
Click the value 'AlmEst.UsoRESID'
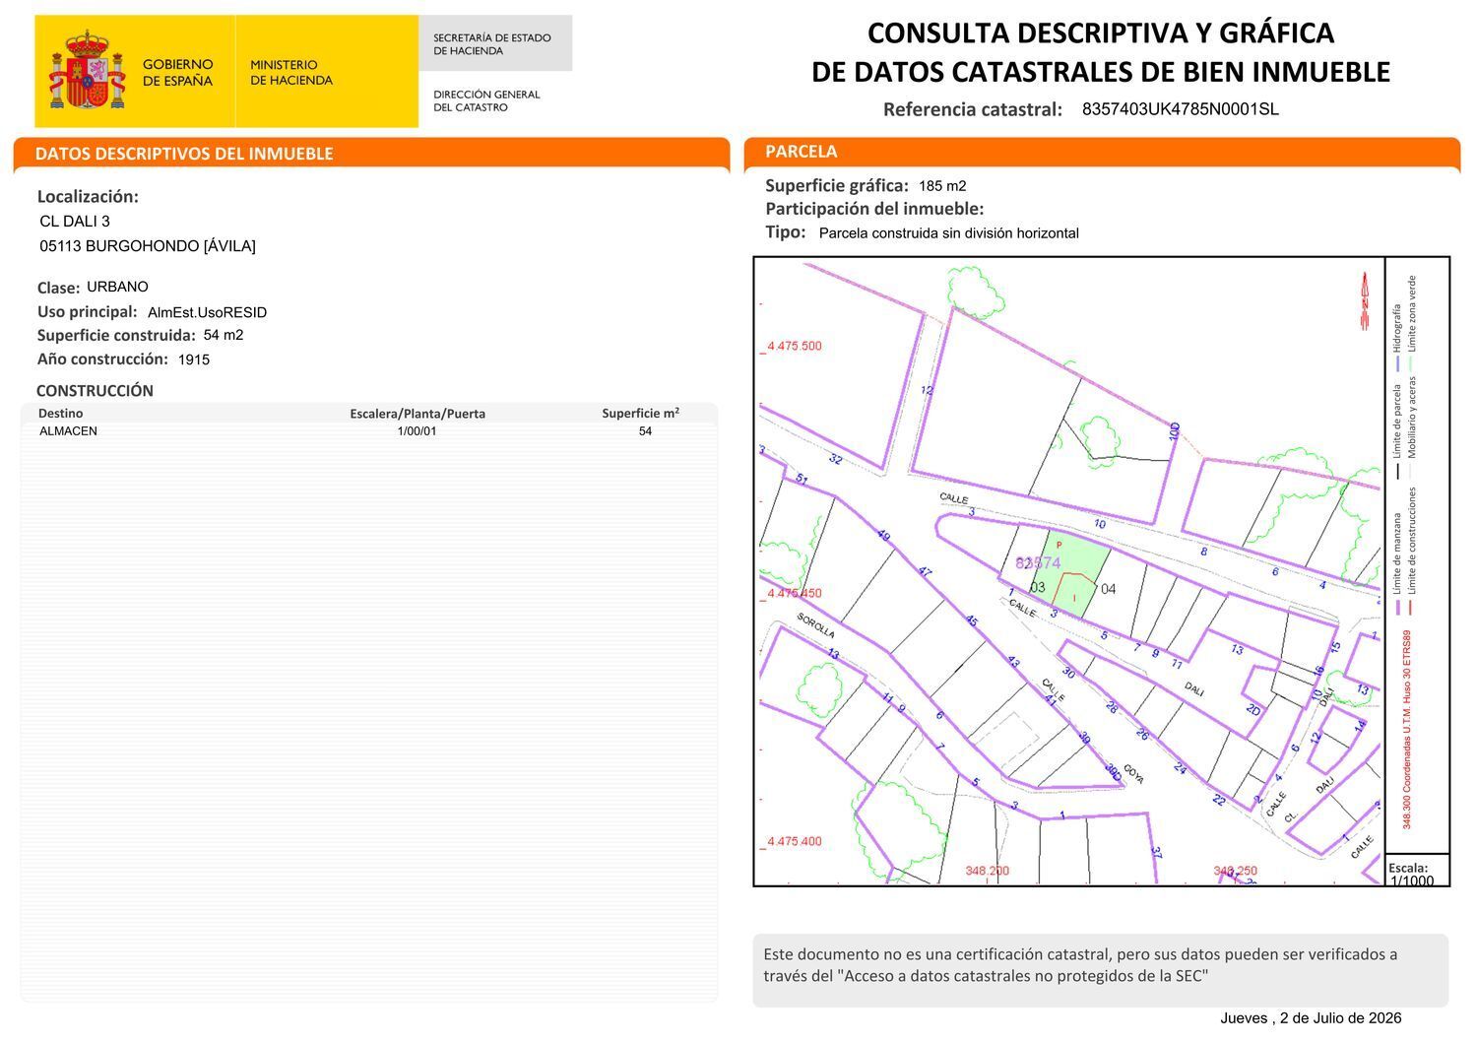point(207,312)
